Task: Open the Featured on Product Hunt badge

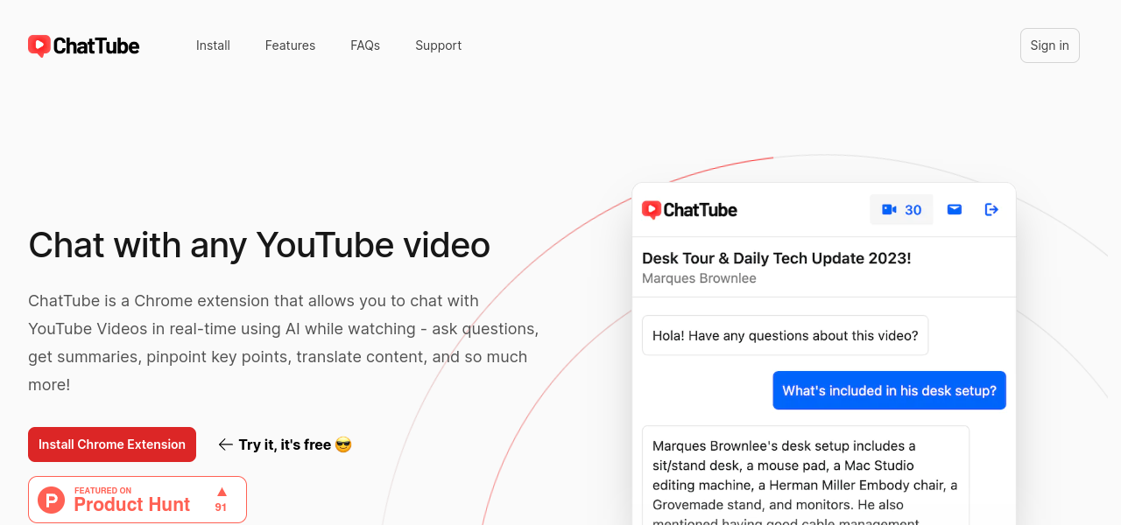Action: tap(137, 500)
